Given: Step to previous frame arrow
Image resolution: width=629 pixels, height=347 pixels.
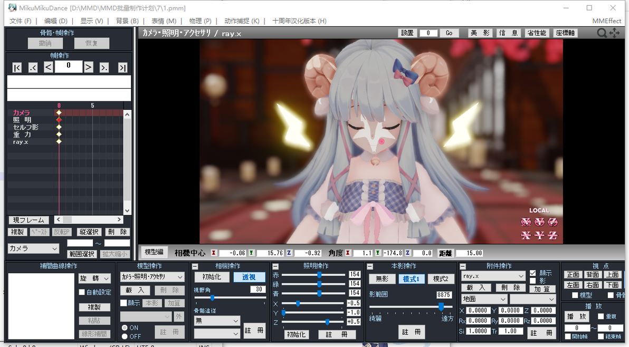Looking at the screenshot, I should [48, 67].
